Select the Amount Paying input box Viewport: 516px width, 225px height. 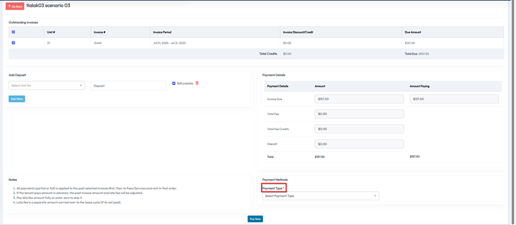click(454, 99)
